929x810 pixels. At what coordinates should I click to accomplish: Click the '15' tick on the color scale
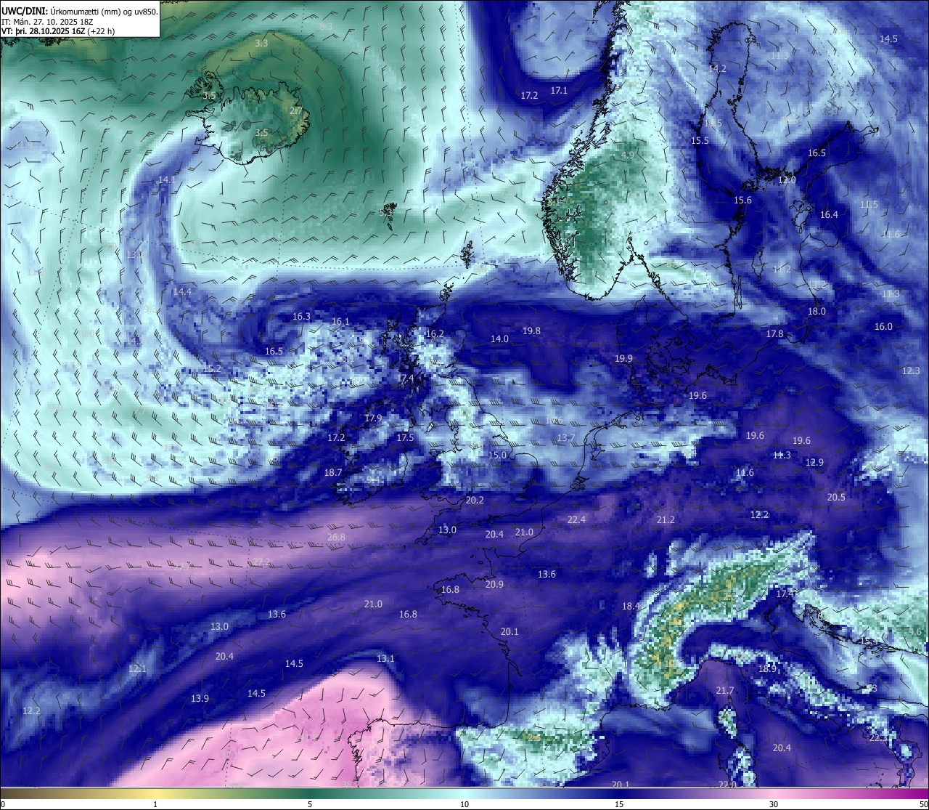pos(619,804)
